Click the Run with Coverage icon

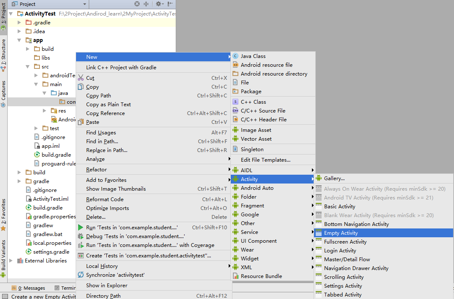(81, 245)
